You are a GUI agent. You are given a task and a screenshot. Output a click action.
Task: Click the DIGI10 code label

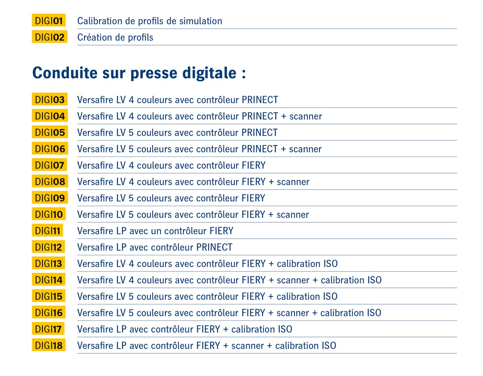click(49, 214)
